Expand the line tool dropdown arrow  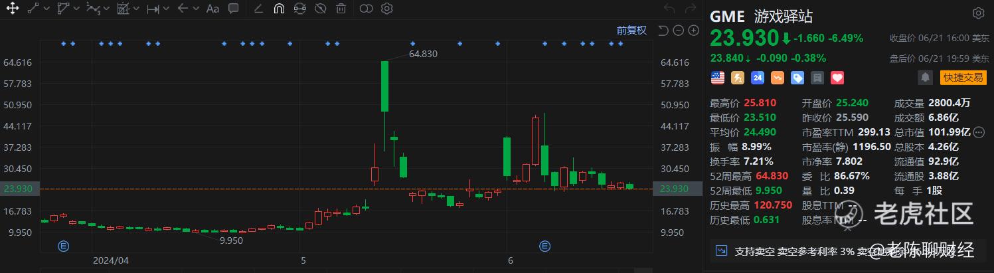(46, 9)
